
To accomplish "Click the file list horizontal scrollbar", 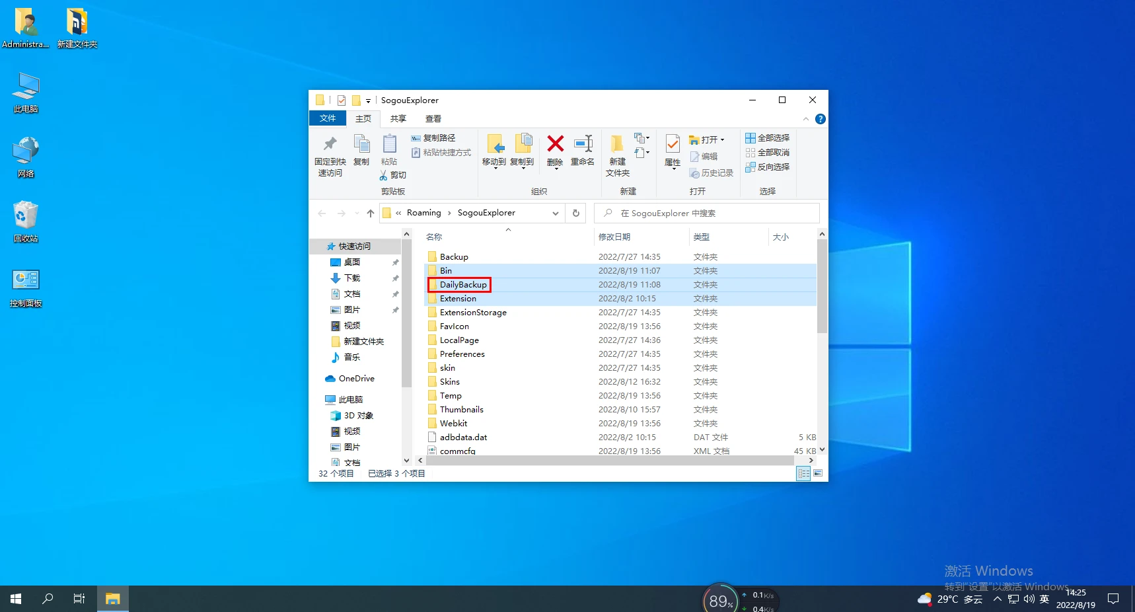I will pos(610,460).
